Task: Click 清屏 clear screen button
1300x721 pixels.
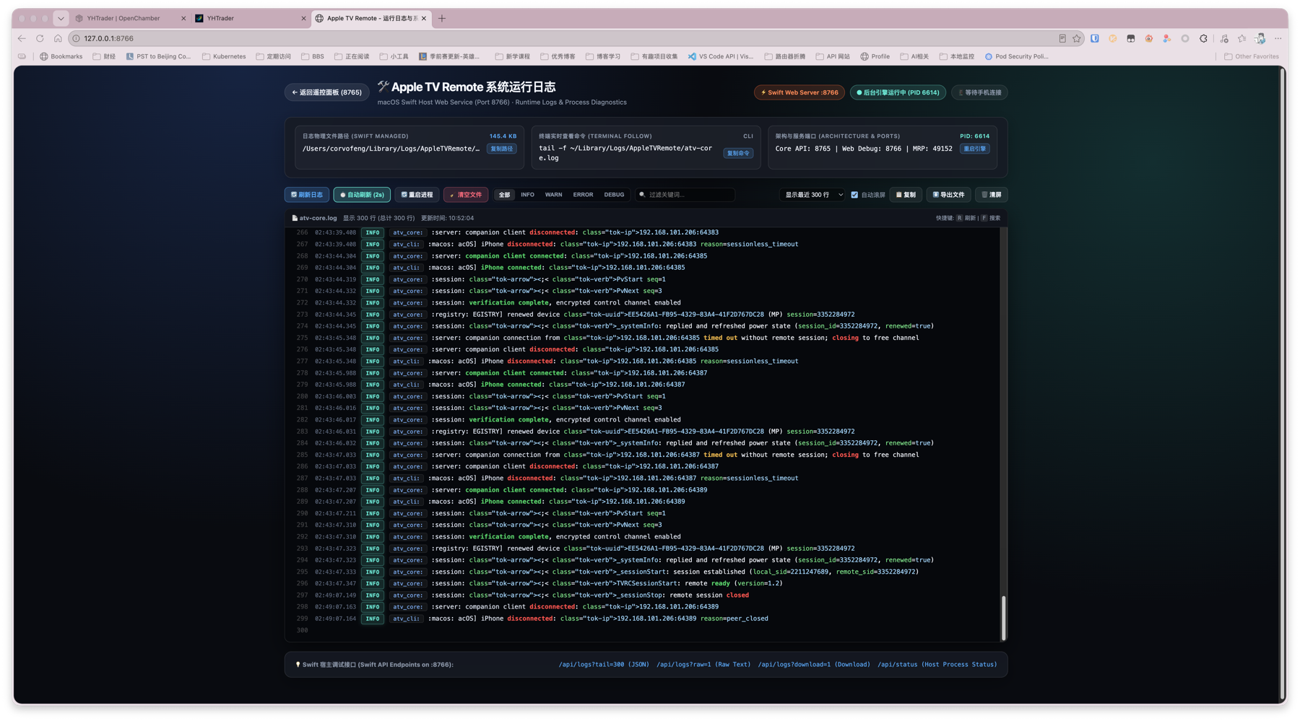Action: [992, 195]
